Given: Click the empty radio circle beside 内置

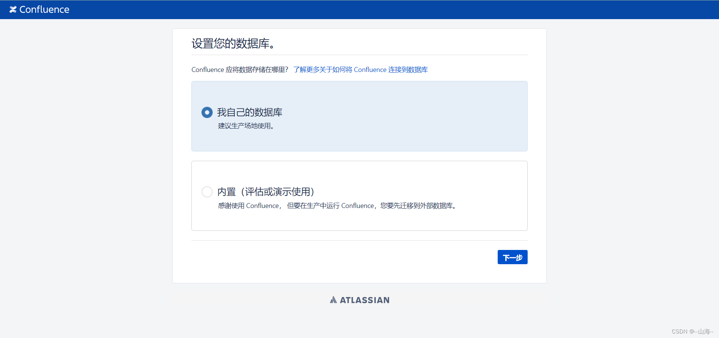Looking at the screenshot, I should coord(207,191).
